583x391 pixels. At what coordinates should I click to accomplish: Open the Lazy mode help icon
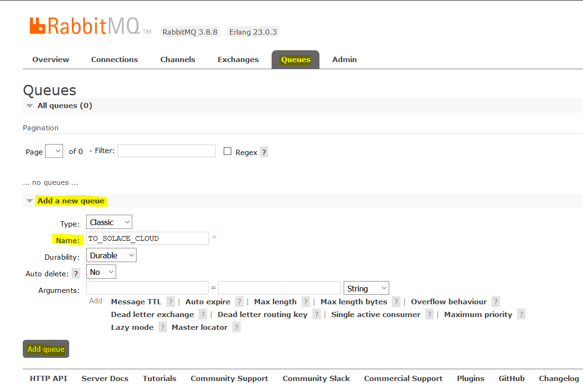(163, 327)
